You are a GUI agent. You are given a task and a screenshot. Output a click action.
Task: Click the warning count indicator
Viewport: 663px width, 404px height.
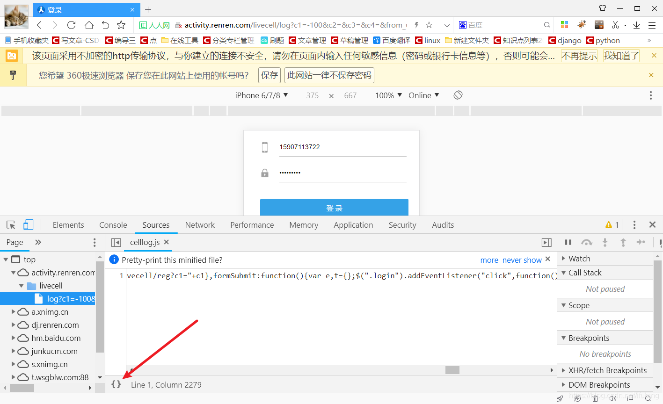point(612,225)
